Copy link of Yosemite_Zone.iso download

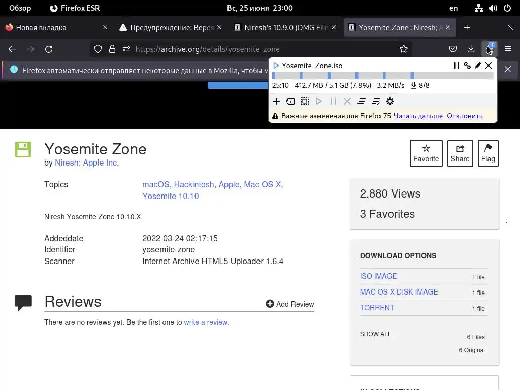click(467, 66)
